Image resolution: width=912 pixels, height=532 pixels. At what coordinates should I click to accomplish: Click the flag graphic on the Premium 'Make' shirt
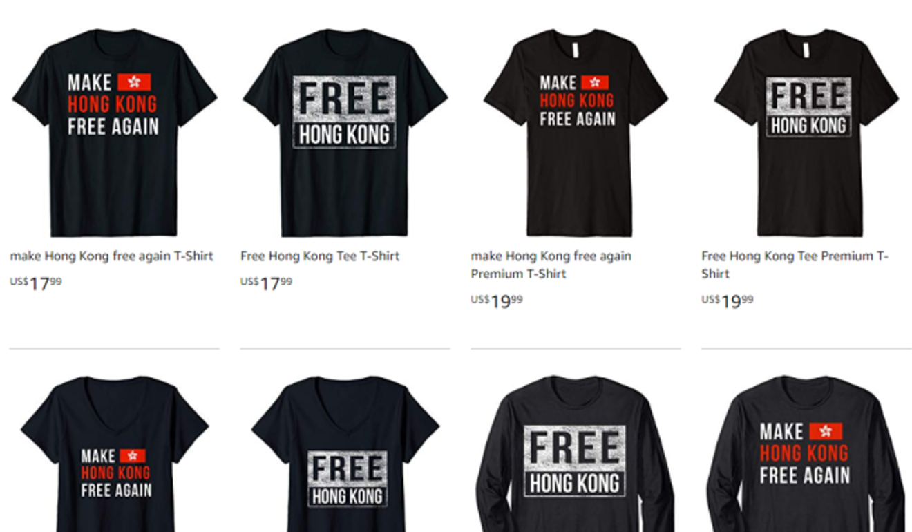pos(595,82)
